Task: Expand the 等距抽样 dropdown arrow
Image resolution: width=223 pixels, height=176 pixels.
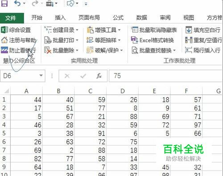Action: tap(119, 40)
